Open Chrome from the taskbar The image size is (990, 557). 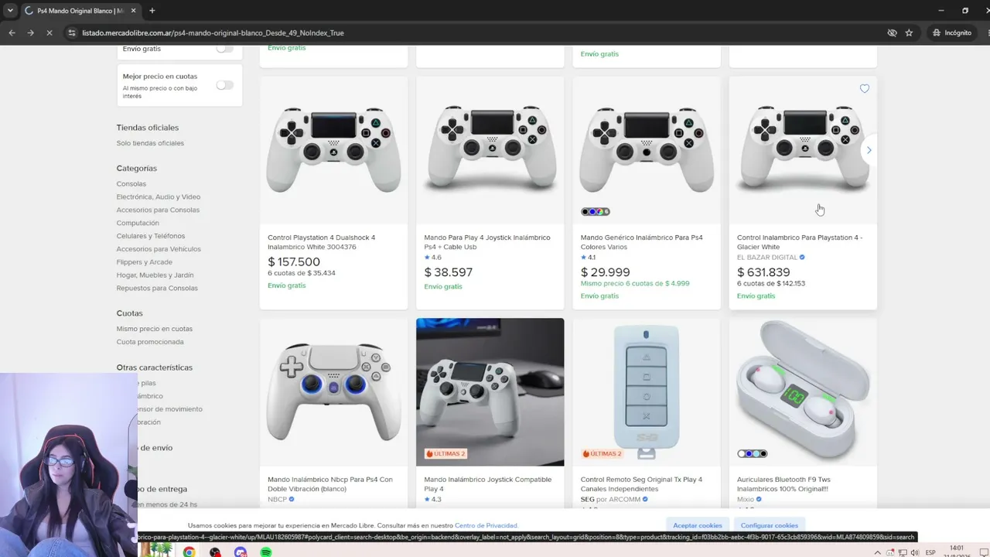189,552
